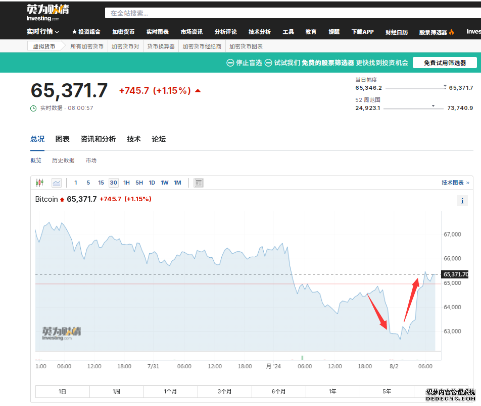481x406 pixels.
Task: Open the 投资组合 menu
Action: (x=89, y=32)
